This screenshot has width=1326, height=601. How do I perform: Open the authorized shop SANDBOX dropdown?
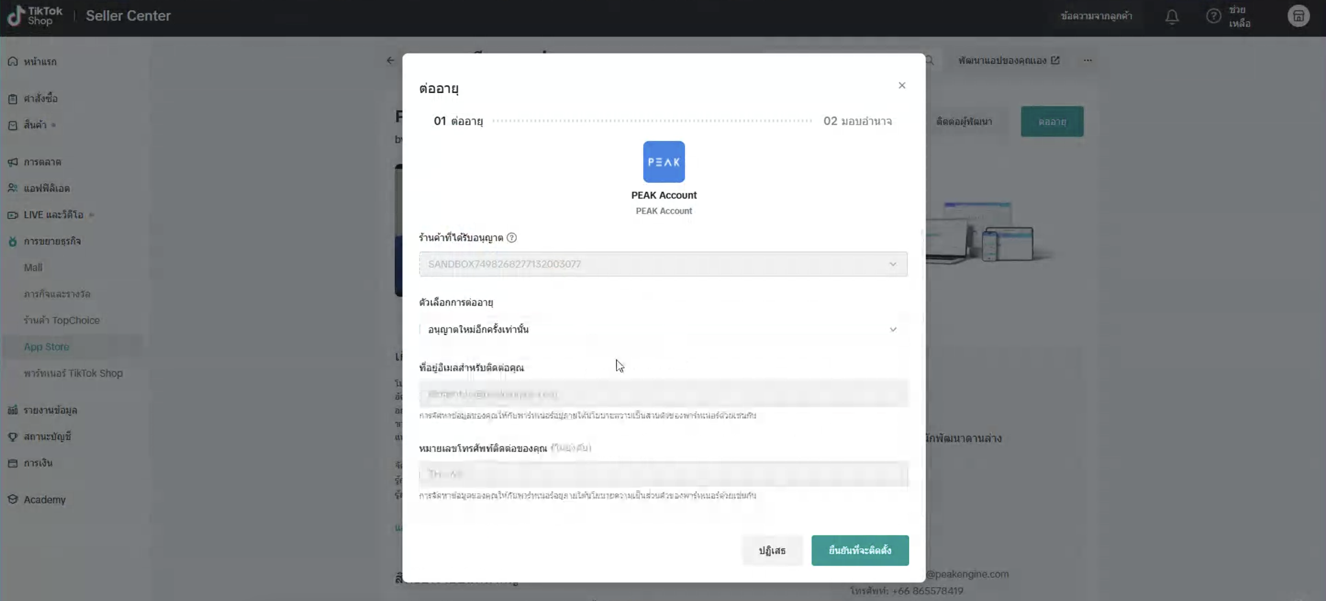coord(663,264)
